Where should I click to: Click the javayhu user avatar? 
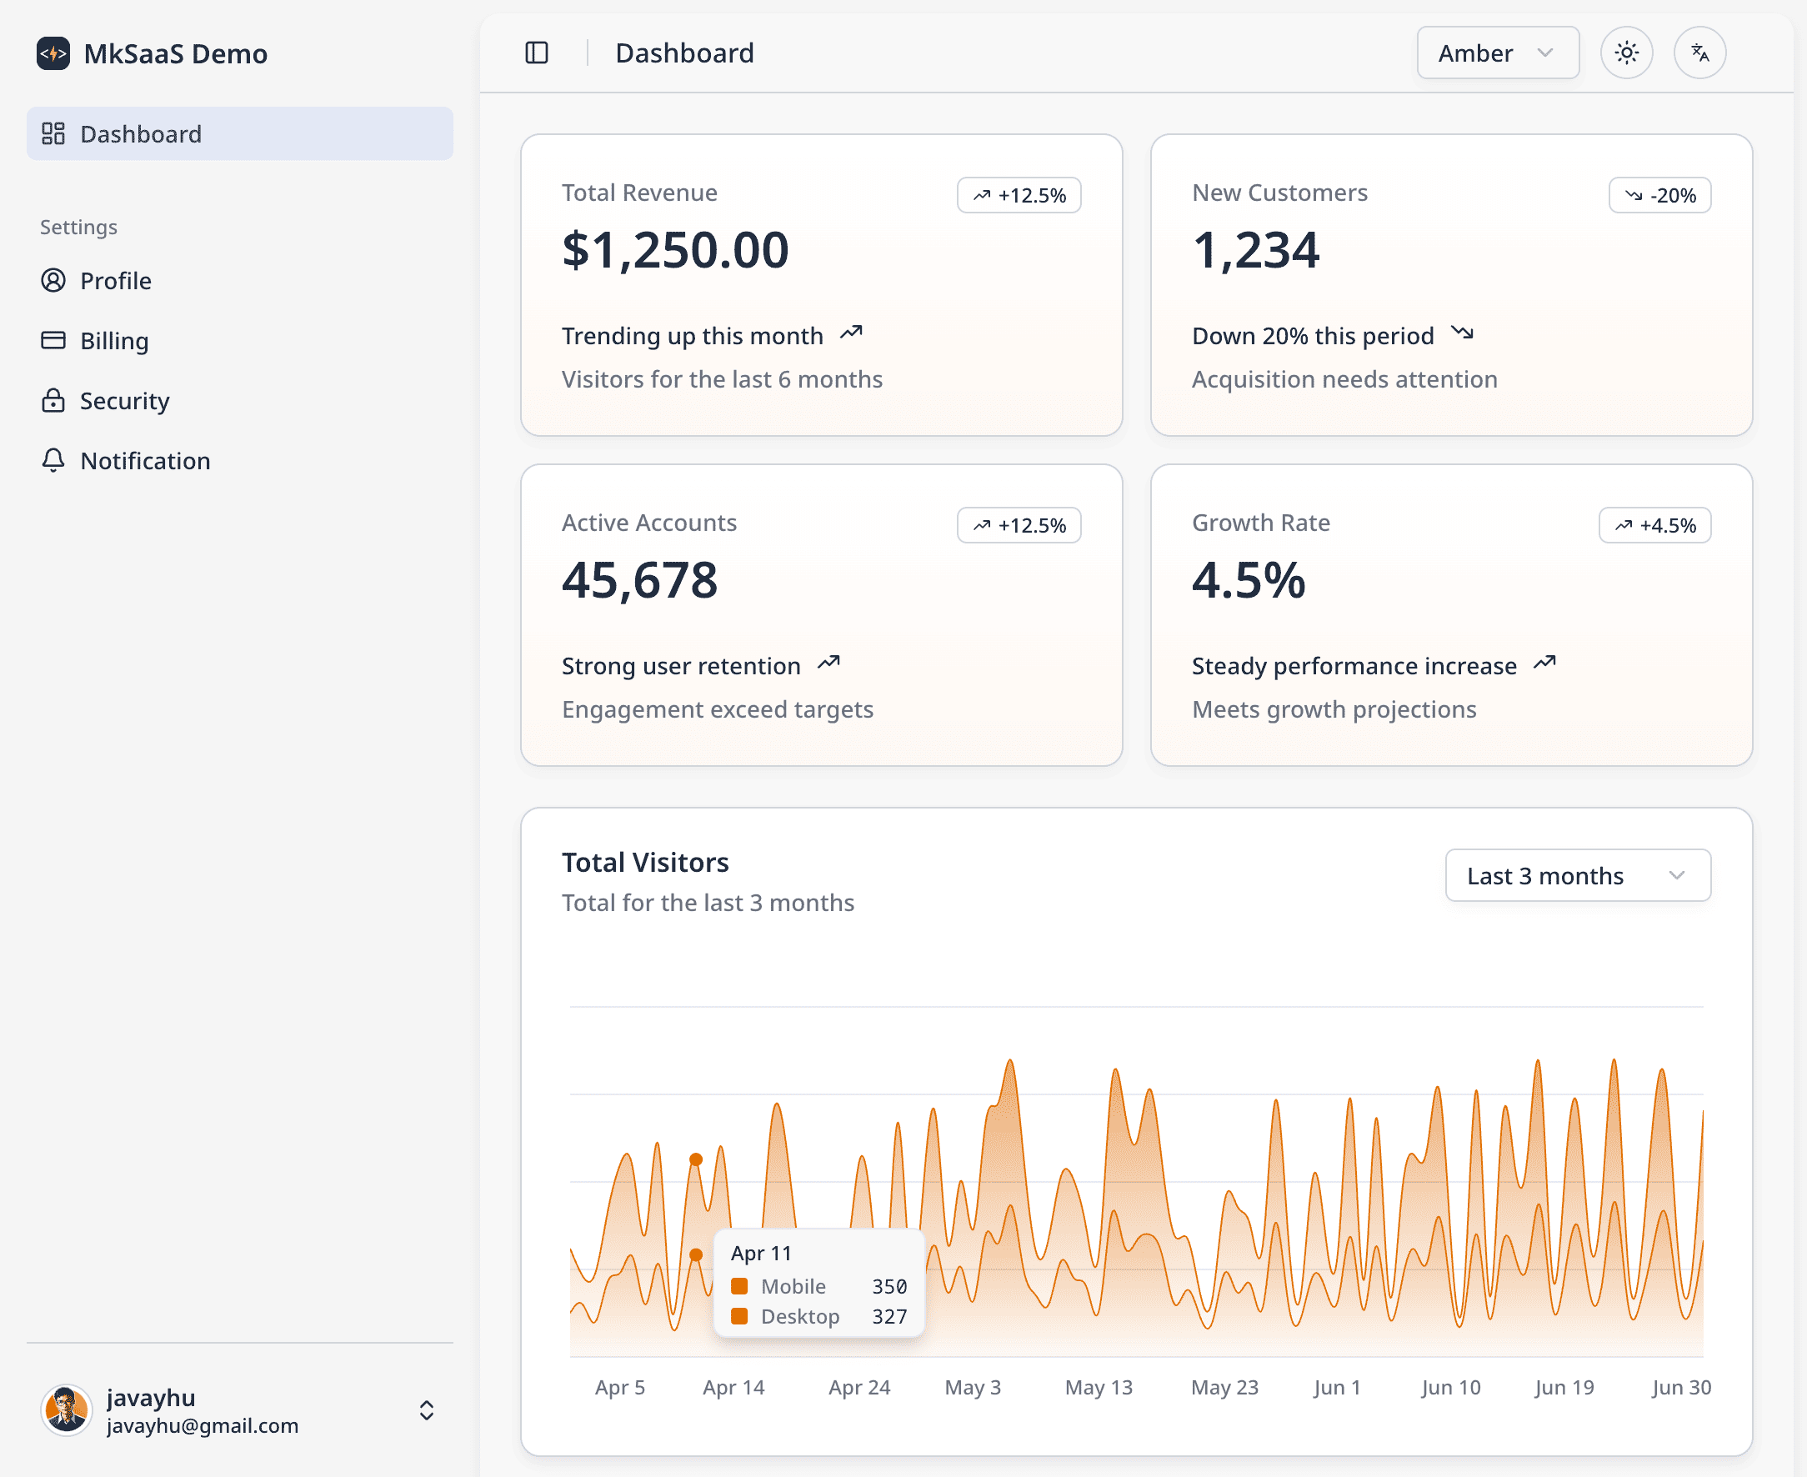point(67,1409)
